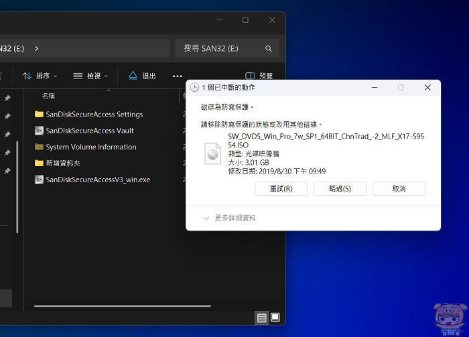Click the ISO disc image file icon
This screenshot has height=337, width=469.
coord(213,153)
